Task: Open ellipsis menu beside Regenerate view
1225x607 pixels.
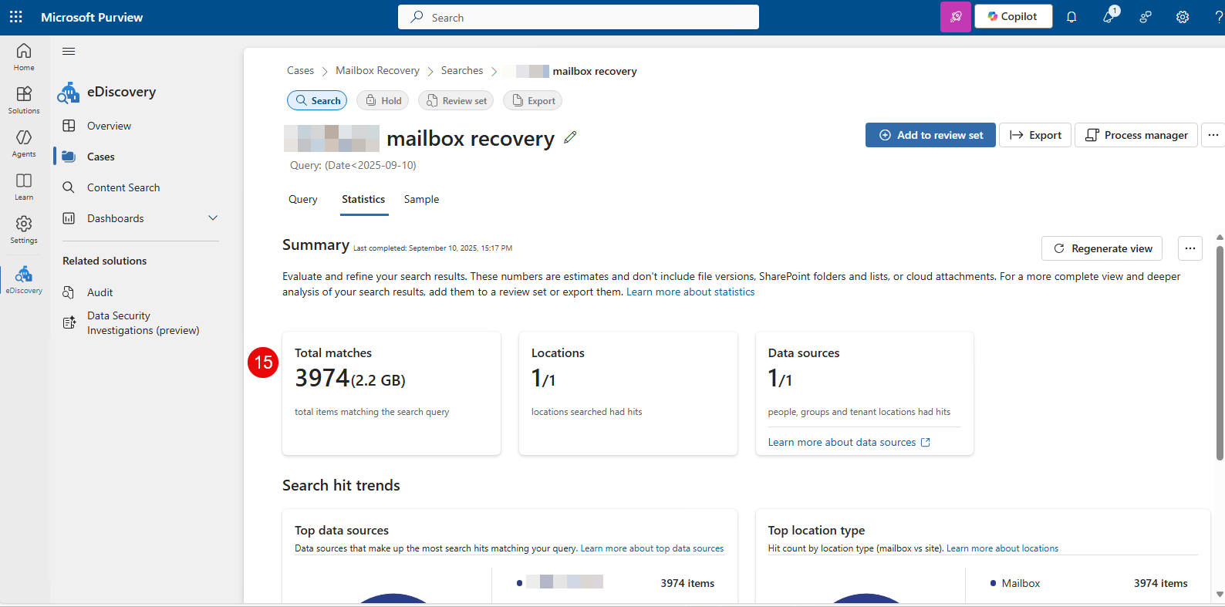Action: [x=1190, y=248]
